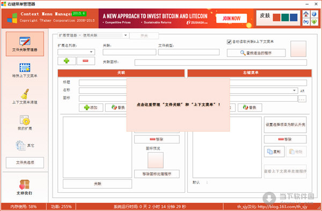
Task: Click the Replace (替换) button in the association panel
Action: [116, 108]
